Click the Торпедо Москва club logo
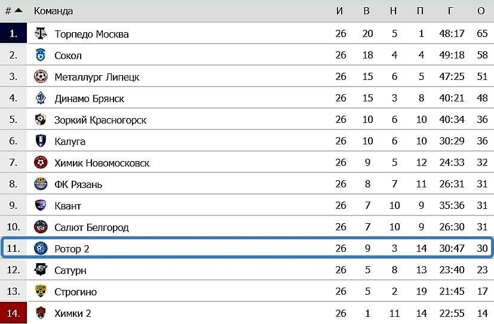This screenshot has width=494, height=324. [41, 33]
